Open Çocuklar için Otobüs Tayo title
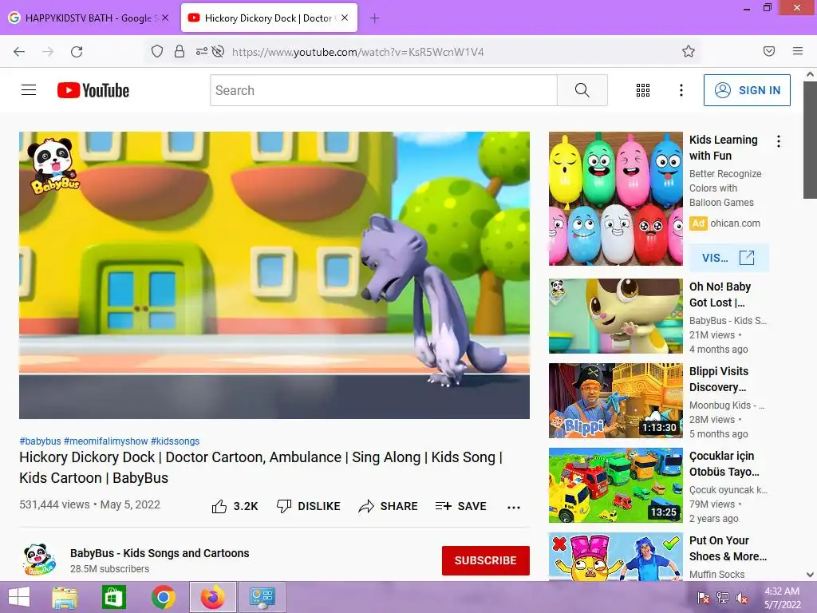This screenshot has height=613, width=817. (724, 464)
